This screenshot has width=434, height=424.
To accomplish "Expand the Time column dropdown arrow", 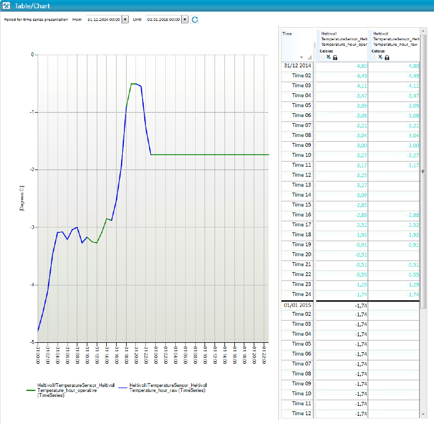I will click(301, 57).
